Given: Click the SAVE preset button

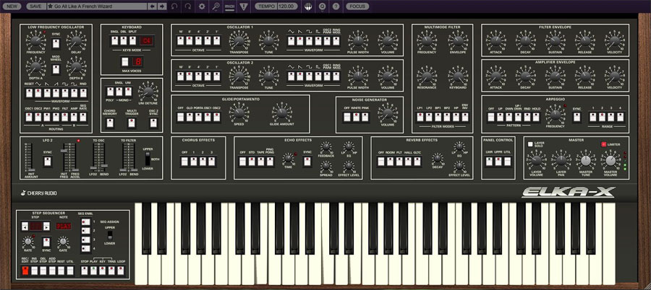Looking at the screenshot, I should [35, 6].
